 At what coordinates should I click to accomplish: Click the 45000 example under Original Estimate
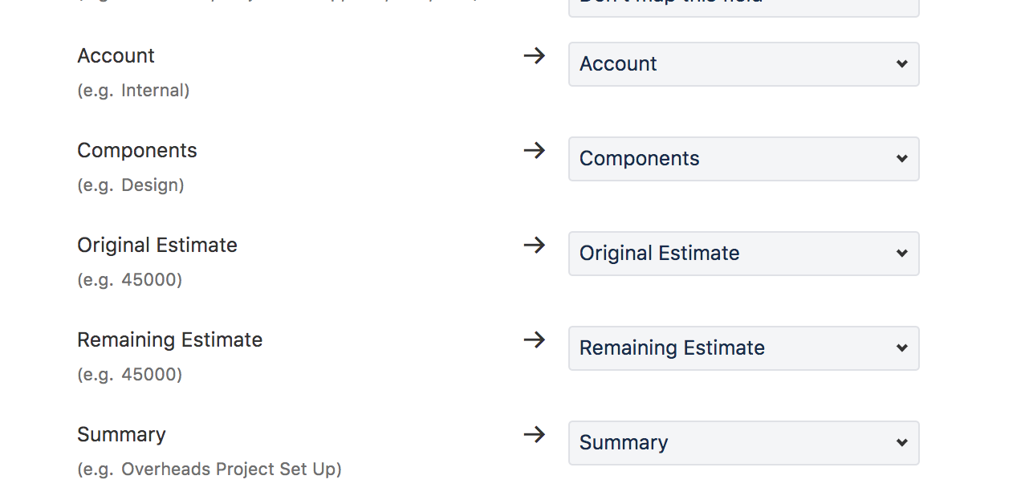(129, 279)
